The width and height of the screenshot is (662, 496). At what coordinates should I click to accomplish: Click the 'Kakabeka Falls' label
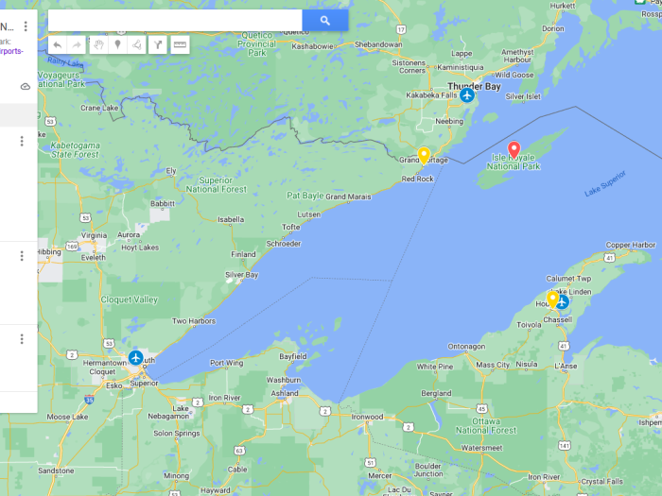click(431, 95)
